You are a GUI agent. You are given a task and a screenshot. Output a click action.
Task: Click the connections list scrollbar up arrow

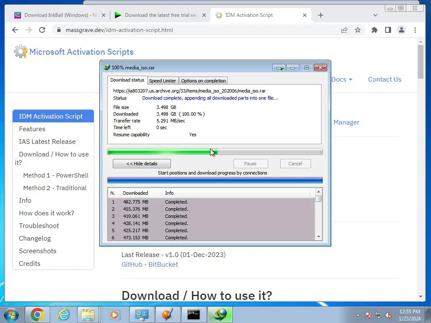pos(319,192)
